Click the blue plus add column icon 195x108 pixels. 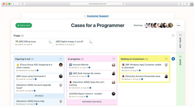(173, 59)
